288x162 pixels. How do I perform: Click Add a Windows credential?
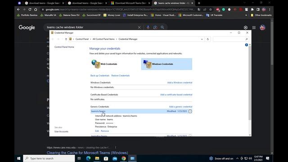click(x=180, y=83)
